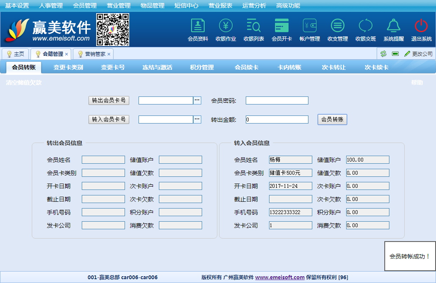
Task: Select the 变更卡类别 tab
Action: 68,67
